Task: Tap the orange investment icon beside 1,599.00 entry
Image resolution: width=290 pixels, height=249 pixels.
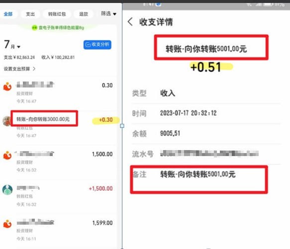Action: point(7,224)
